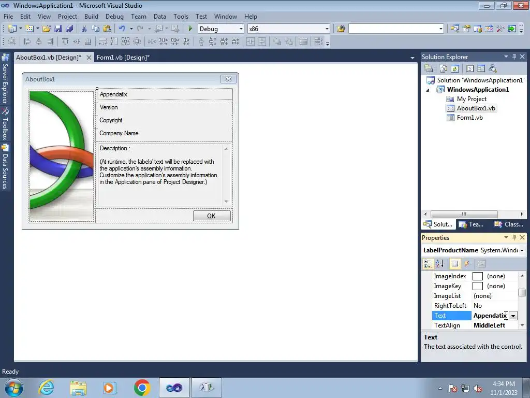This screenshot has height=398, width=530.
Task: Click the Align to Grid layout icon
Action: click(12, 41)
